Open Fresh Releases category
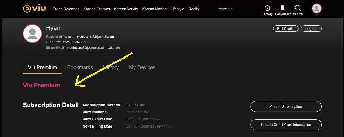Image resolution: width=344 pixels, height=137 pixels. (66, 9)
